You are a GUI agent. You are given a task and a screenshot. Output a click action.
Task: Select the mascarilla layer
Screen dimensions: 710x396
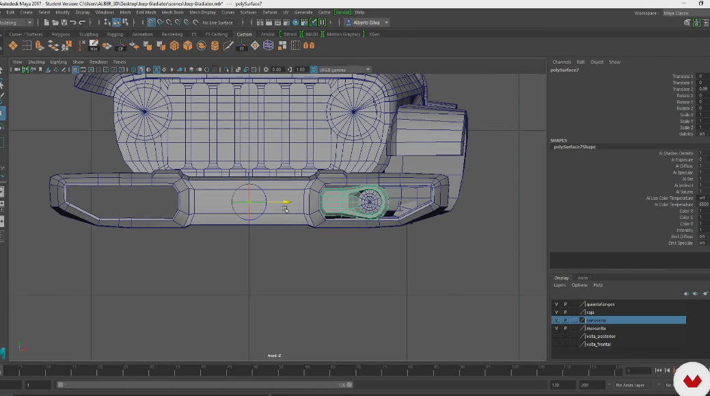[x=597, y=328]
